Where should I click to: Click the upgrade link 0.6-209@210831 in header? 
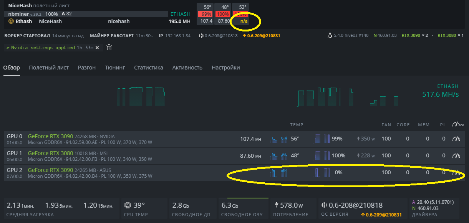(x=262, y=36)
